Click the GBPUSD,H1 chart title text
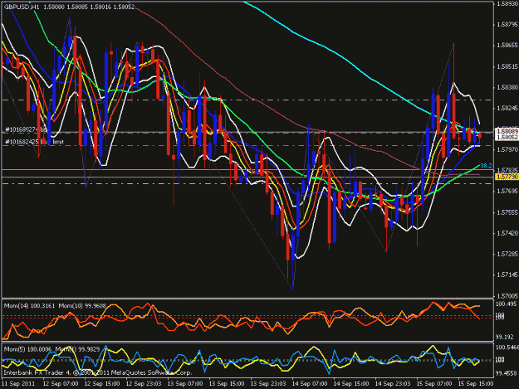The width and height of the screenshot is (519, 389). point(22,7)
